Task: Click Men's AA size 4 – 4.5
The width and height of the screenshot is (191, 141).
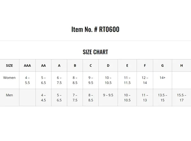Action: (x=44, y=98)
